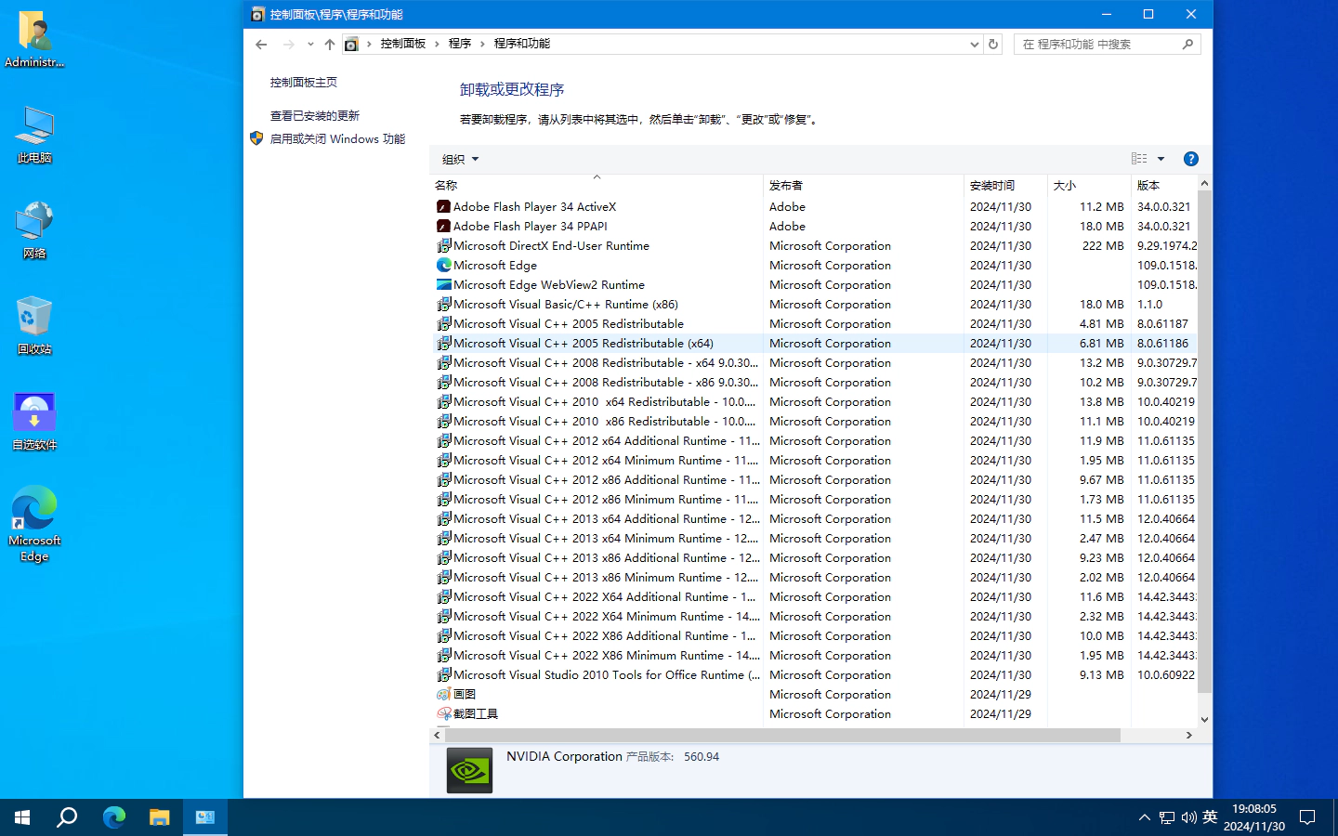Image resolution: width=1338 pixels, height=836 pixels.
Task: Expand chevron after 程序 in breadcrumb
Action: click(x=482, y=44)
